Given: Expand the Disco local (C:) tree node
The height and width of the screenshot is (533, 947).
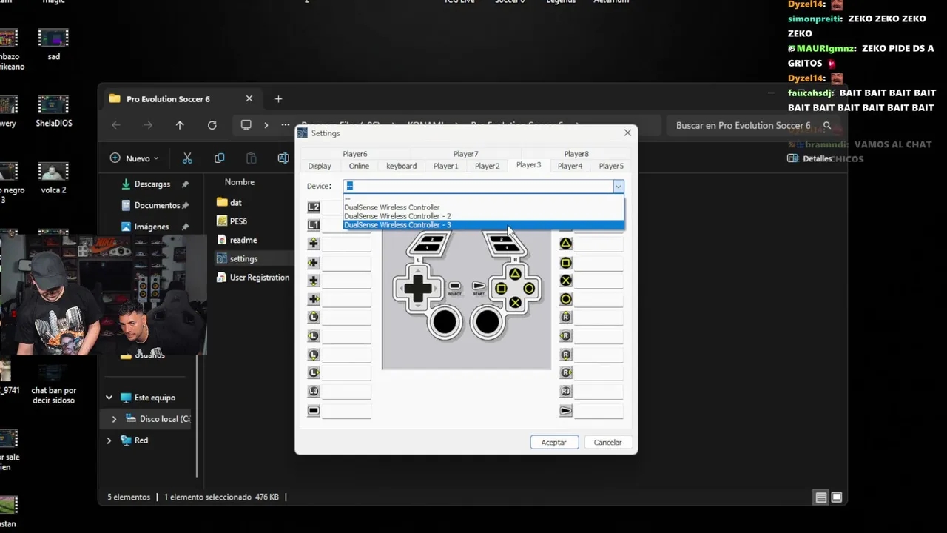Looking at the screenshot, I should 114,419.
